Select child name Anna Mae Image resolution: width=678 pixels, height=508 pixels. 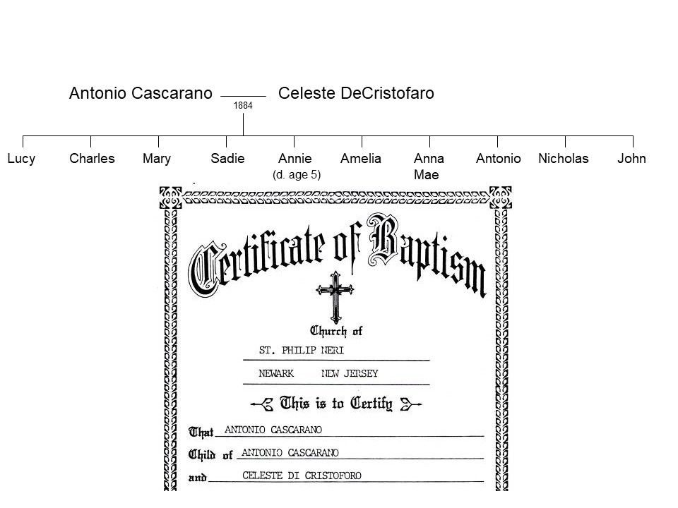[429, 167]
